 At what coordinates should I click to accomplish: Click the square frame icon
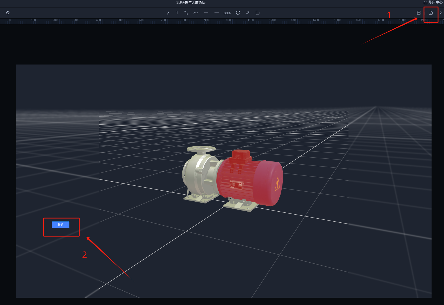tap(258, 13)
